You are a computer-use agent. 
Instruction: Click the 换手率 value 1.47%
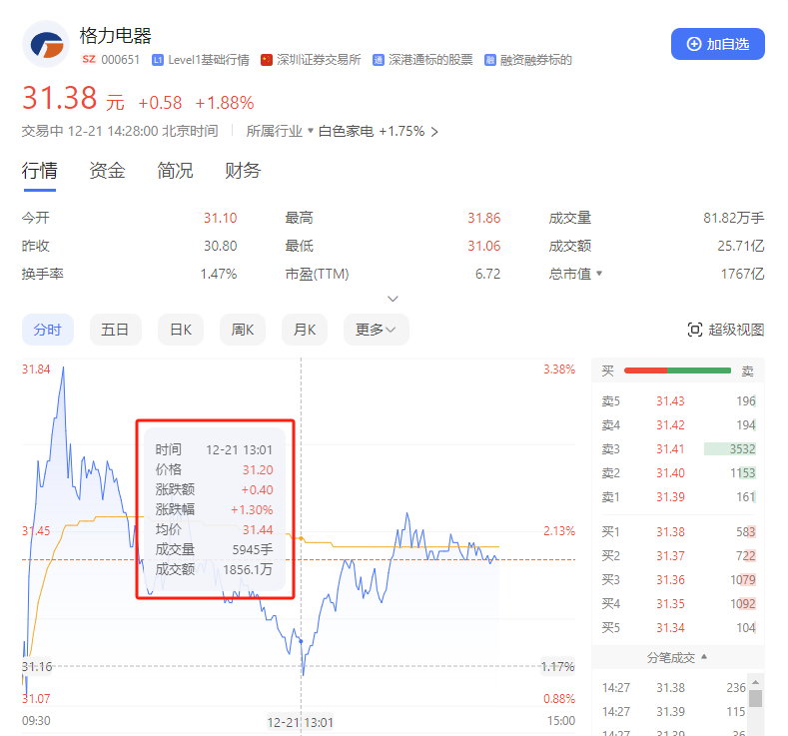pyautogui.click(x=219, y=274)
